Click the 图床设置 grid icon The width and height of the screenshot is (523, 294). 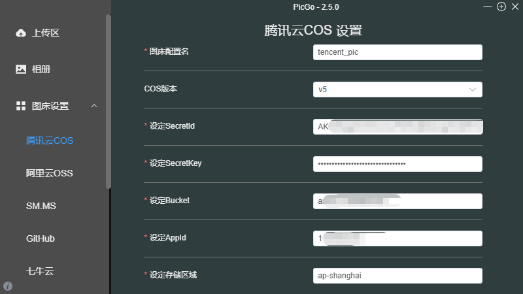[21, 106]
